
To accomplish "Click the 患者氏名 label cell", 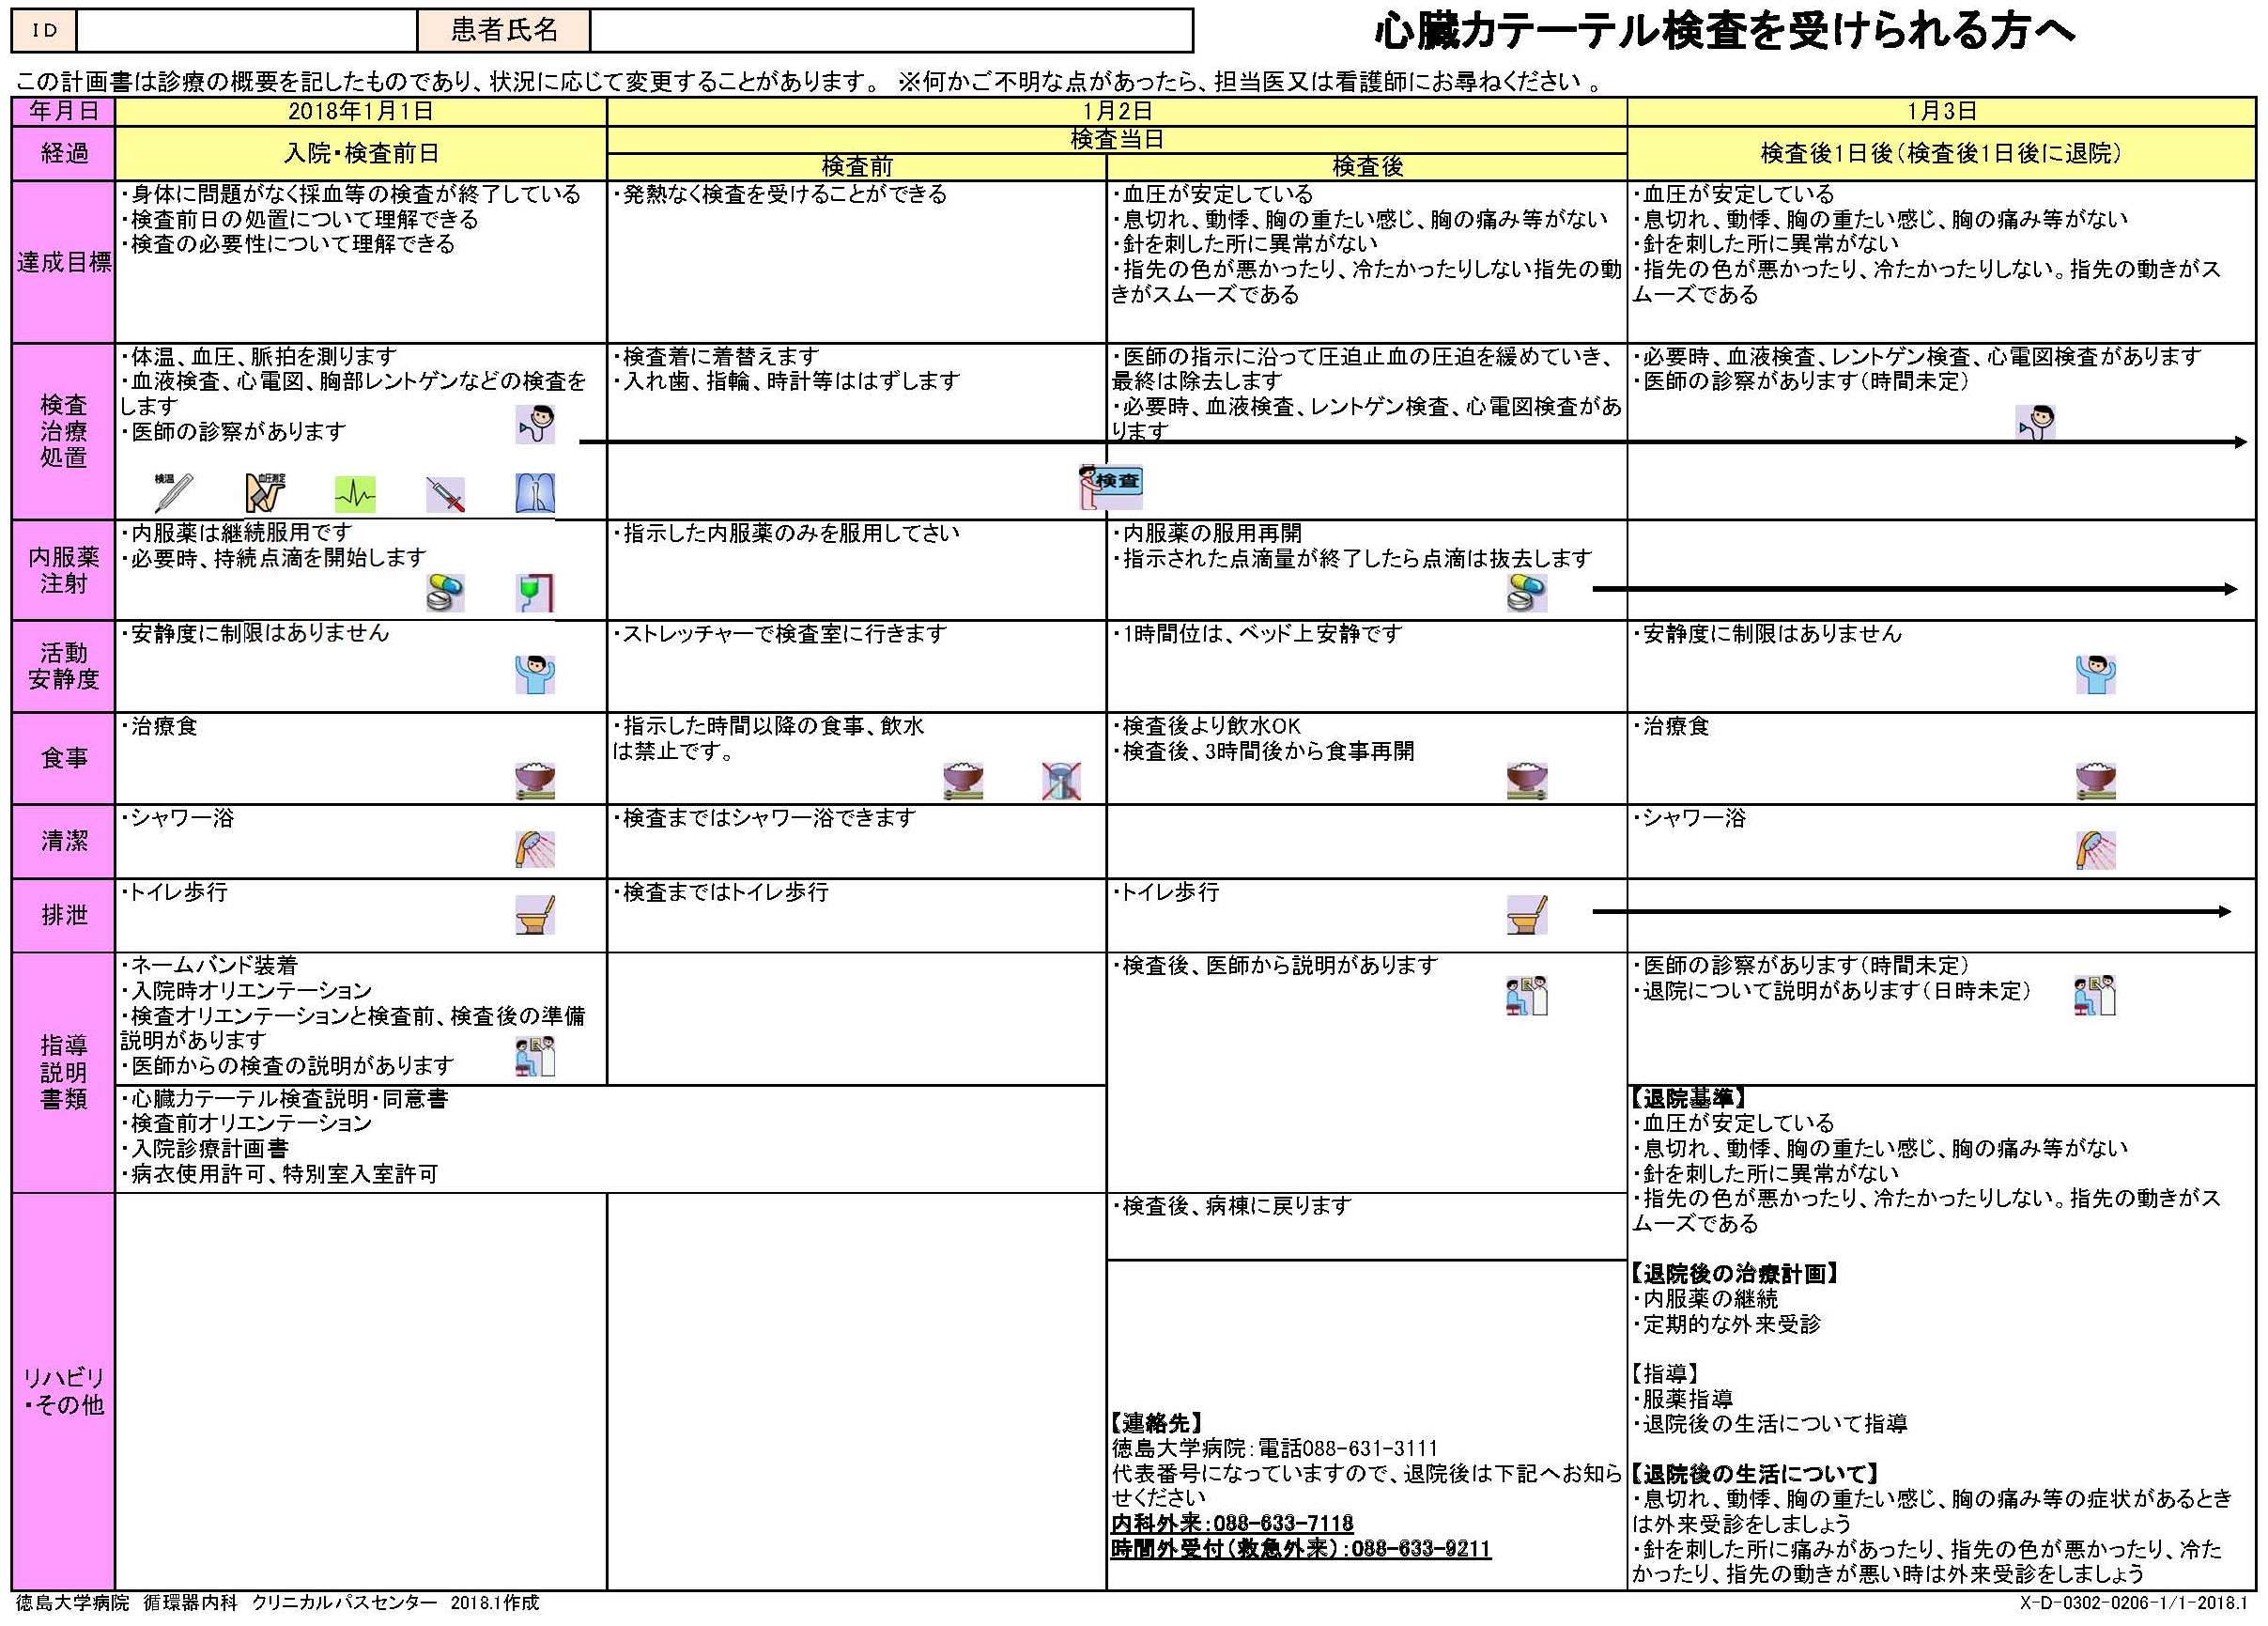I will pos(504,30).
